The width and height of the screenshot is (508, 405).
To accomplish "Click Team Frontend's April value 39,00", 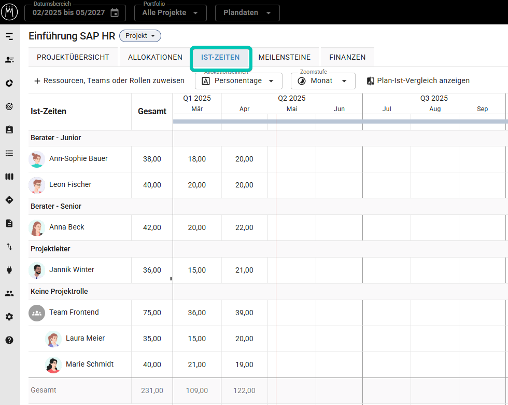I will click(244, 313).
